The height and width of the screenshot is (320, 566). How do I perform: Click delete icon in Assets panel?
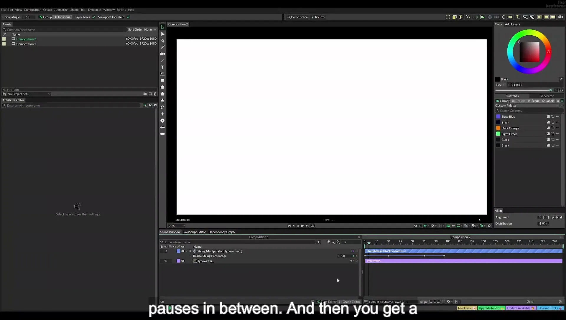(155, 94)
